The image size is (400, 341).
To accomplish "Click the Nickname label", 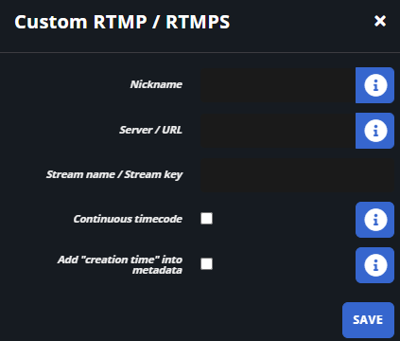I will pyautogui.click(x=156, y=84).
